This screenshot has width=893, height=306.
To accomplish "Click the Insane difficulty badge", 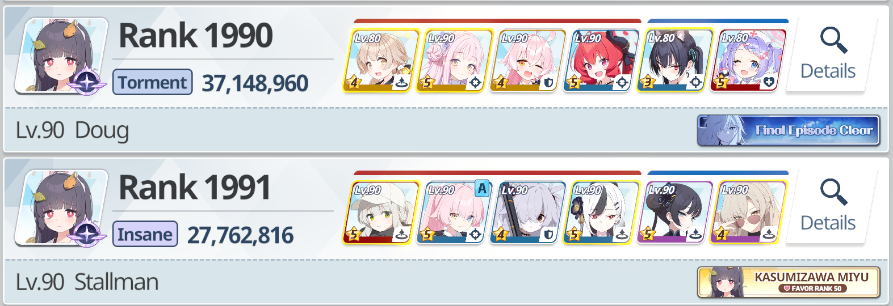I will 145,234.
